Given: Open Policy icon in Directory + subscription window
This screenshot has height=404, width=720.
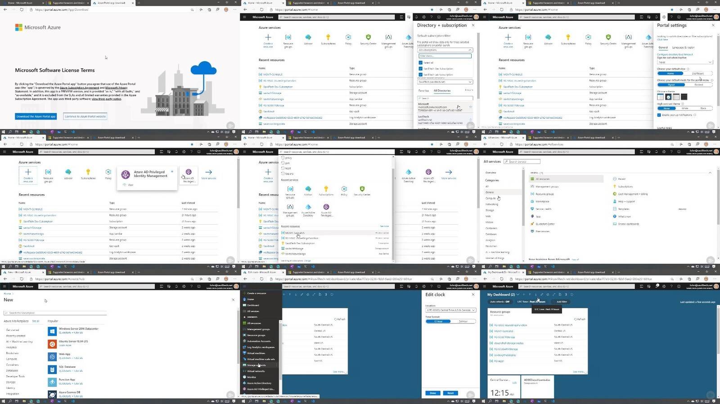Looking at the screenshot, I should [348, 37].
